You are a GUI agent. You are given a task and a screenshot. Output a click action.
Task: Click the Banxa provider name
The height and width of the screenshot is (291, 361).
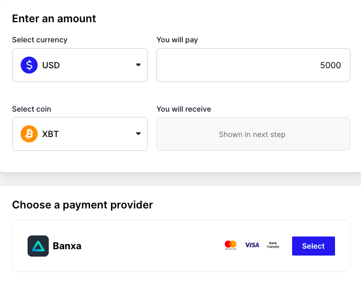click(x=67, y=246)
